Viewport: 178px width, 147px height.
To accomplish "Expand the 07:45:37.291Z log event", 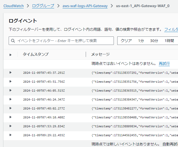I will click(x=11, y=72).
